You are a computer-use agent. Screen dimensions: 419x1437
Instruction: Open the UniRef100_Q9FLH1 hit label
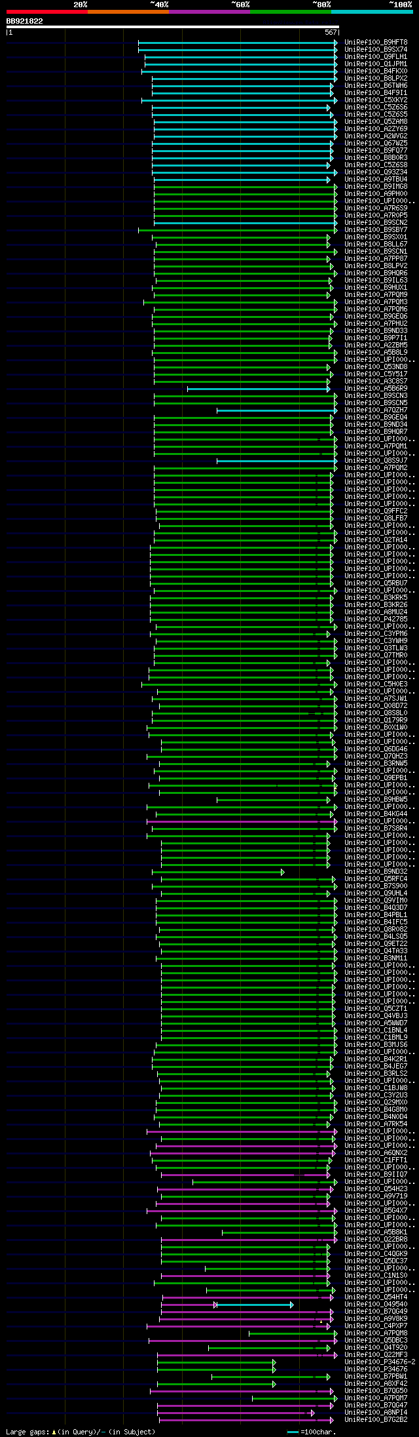(376, 56)
